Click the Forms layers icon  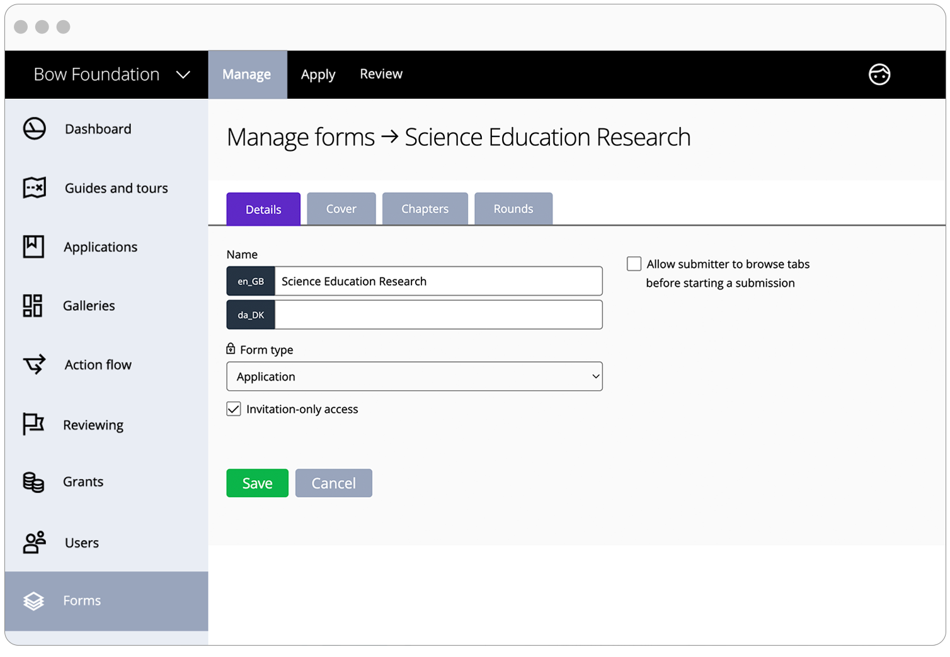coord(34,601)
